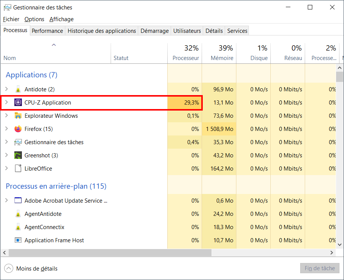Switch to the Services tab
344x280 pixels.
[237, 31]
